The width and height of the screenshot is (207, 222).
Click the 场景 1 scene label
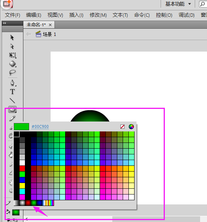[x=49, y=34]
